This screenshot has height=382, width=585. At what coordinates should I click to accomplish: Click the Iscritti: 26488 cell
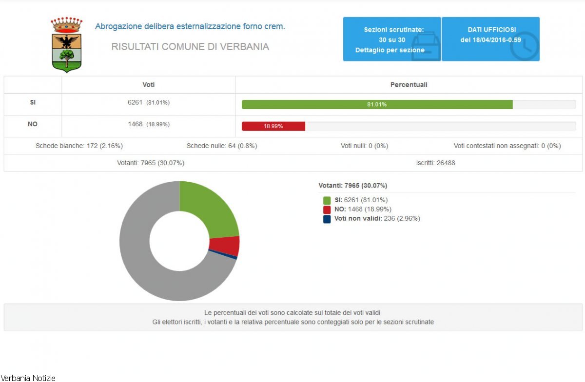pos(436,163)
